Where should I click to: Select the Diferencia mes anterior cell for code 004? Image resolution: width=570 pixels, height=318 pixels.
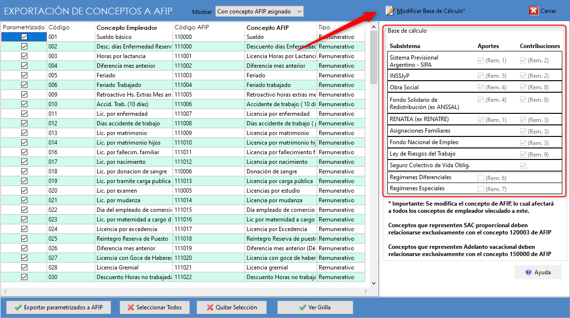pos(134,66)
